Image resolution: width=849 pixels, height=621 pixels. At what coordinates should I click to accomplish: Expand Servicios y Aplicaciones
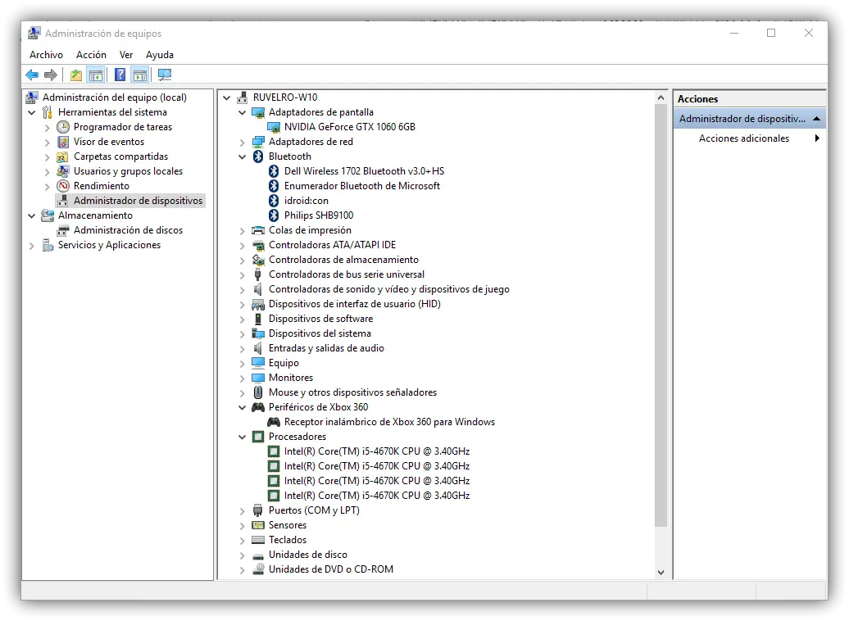[32, 246]
